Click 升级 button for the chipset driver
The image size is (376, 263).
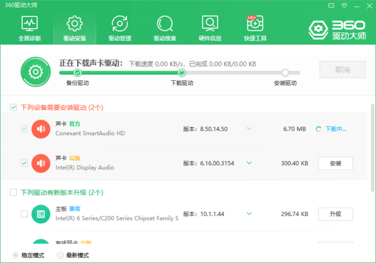pyautogui.click(x=335, y=214)
